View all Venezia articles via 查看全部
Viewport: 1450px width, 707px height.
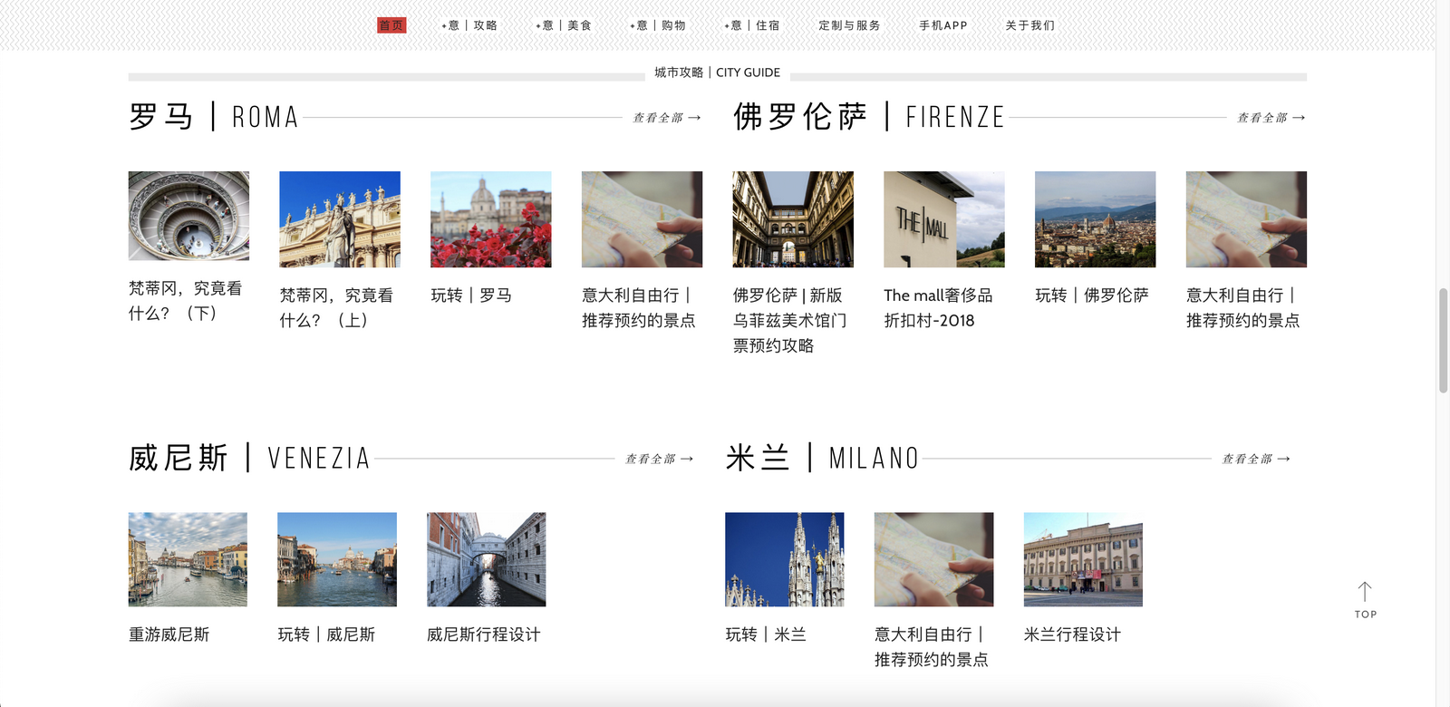660,460
